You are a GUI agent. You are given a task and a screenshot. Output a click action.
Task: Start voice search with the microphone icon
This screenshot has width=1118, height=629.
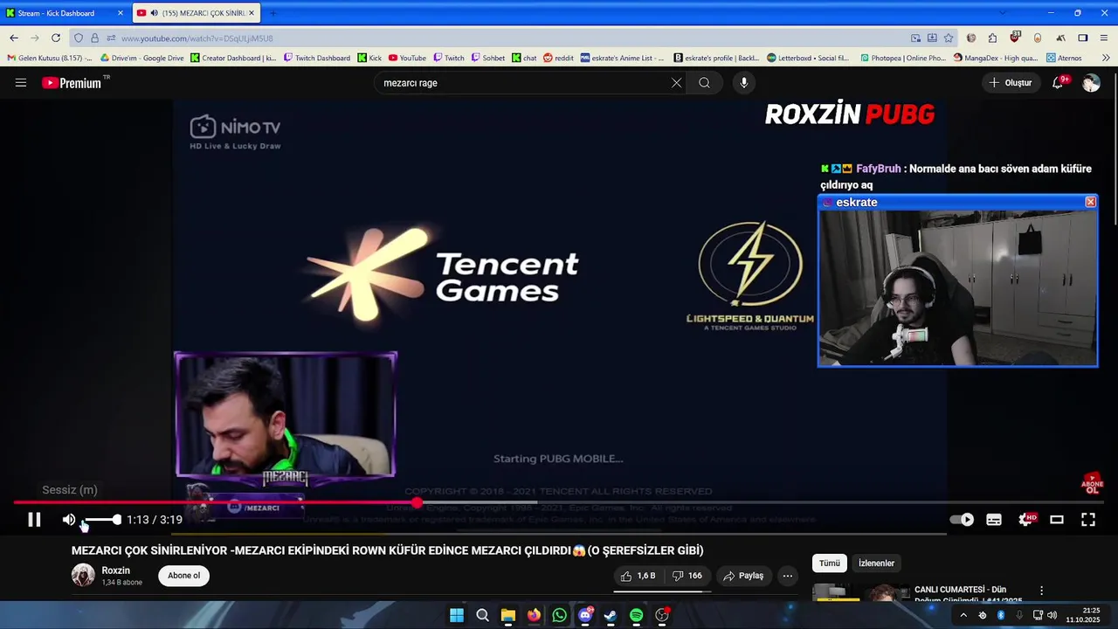[744, 83]
